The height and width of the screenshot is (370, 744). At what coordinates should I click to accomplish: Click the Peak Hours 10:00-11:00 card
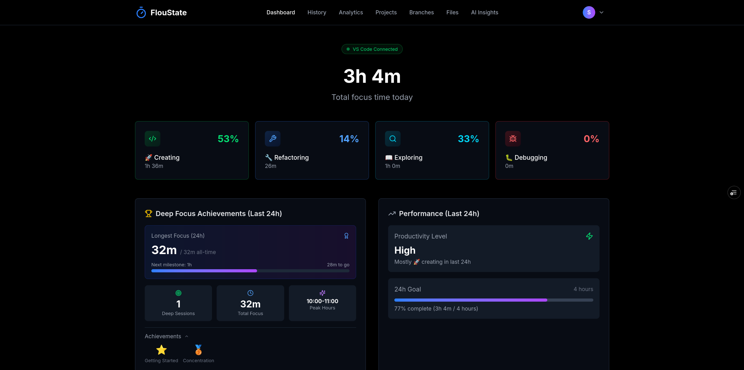[322, 303]
